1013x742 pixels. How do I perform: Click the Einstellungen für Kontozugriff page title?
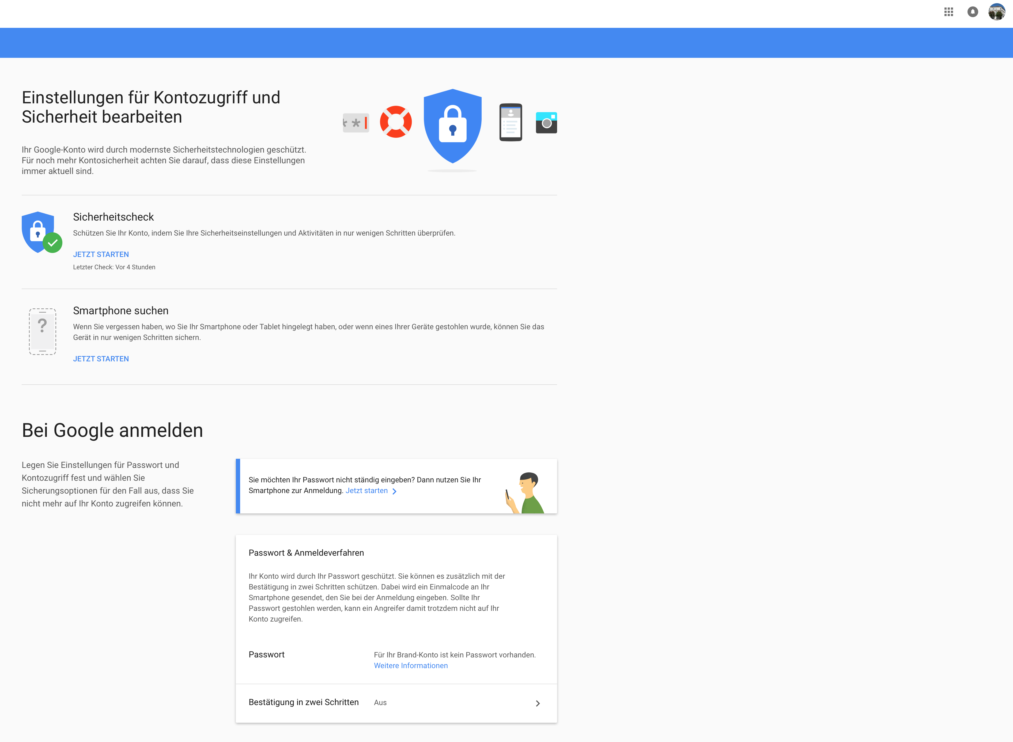pyautogui.click(x=151, y=107)
